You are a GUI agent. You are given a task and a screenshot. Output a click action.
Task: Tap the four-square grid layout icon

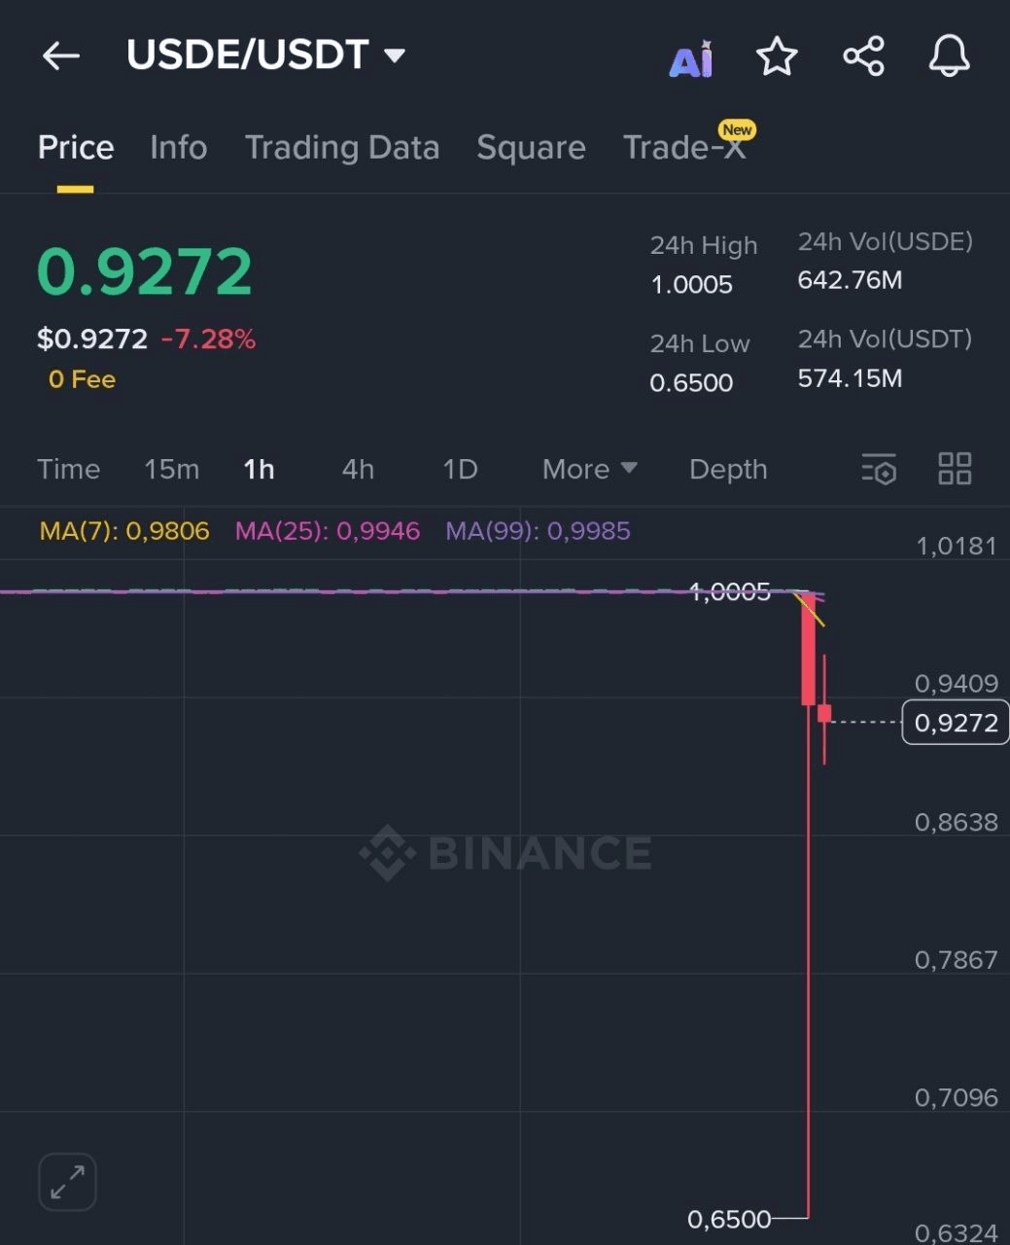point(955,469)
